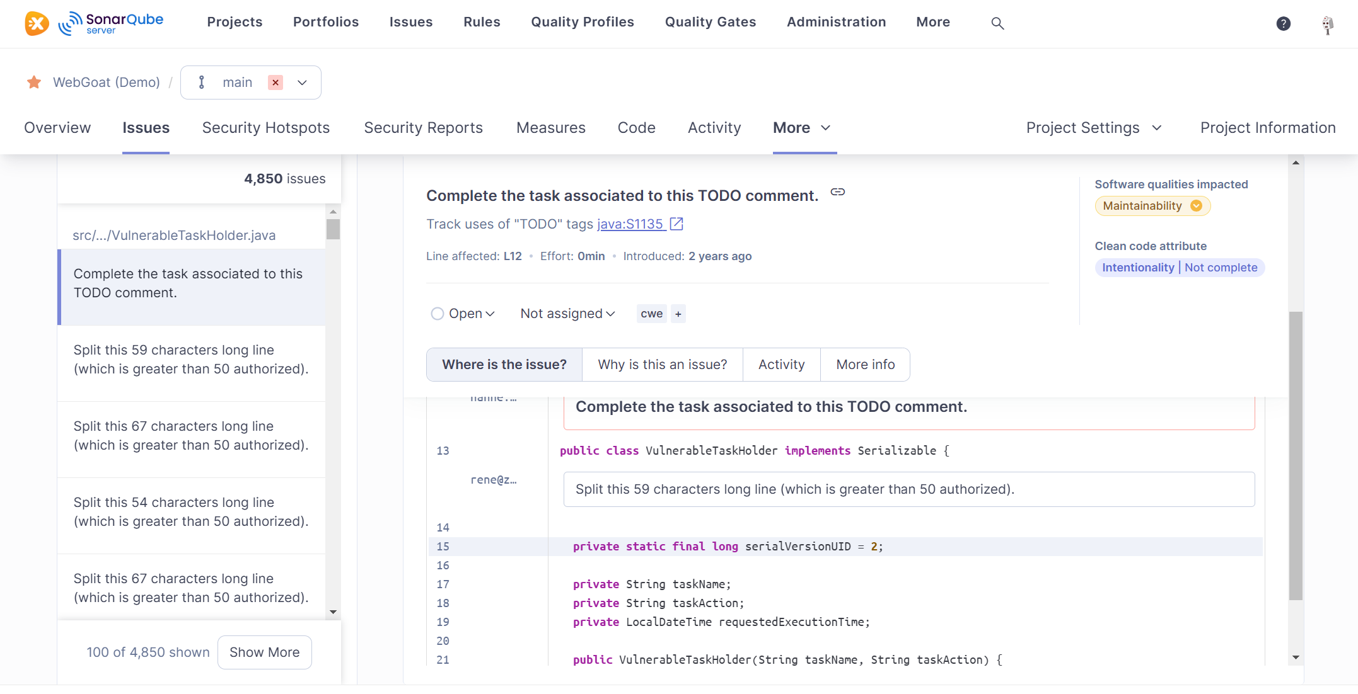Expand the Project Settings menu

point(1094,128)
